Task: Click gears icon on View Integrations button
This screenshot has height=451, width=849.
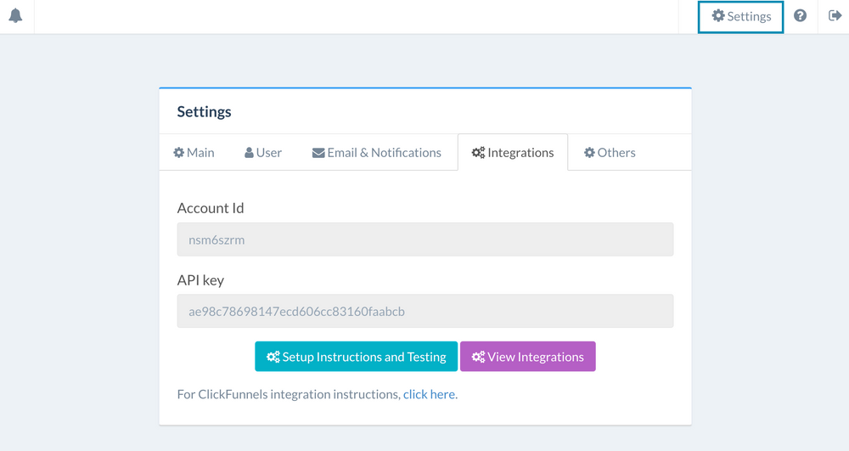Action: point(478,357)
